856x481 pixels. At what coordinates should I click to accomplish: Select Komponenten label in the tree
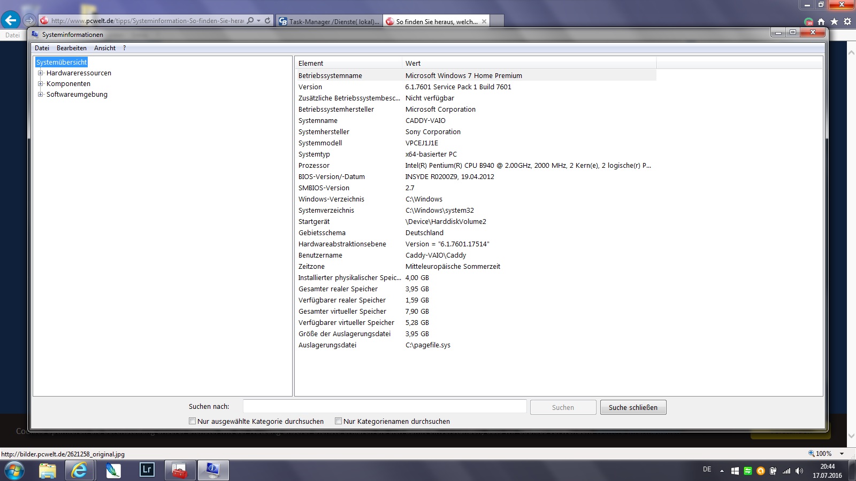pyautogui.click(x=68, y=84)
